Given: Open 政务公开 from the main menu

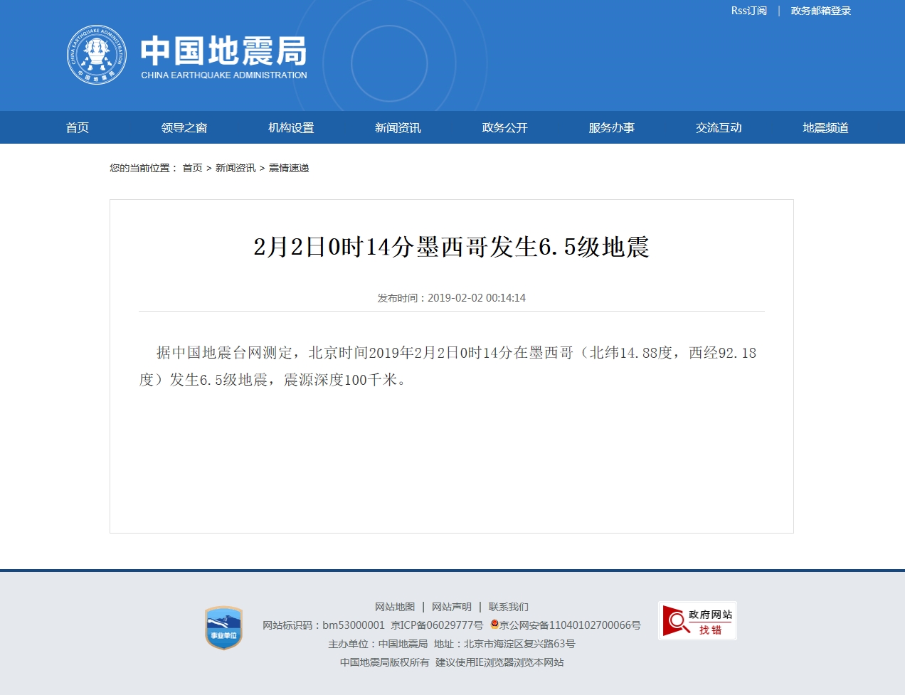Looking at the screenshot, I should tap(505, 127).
